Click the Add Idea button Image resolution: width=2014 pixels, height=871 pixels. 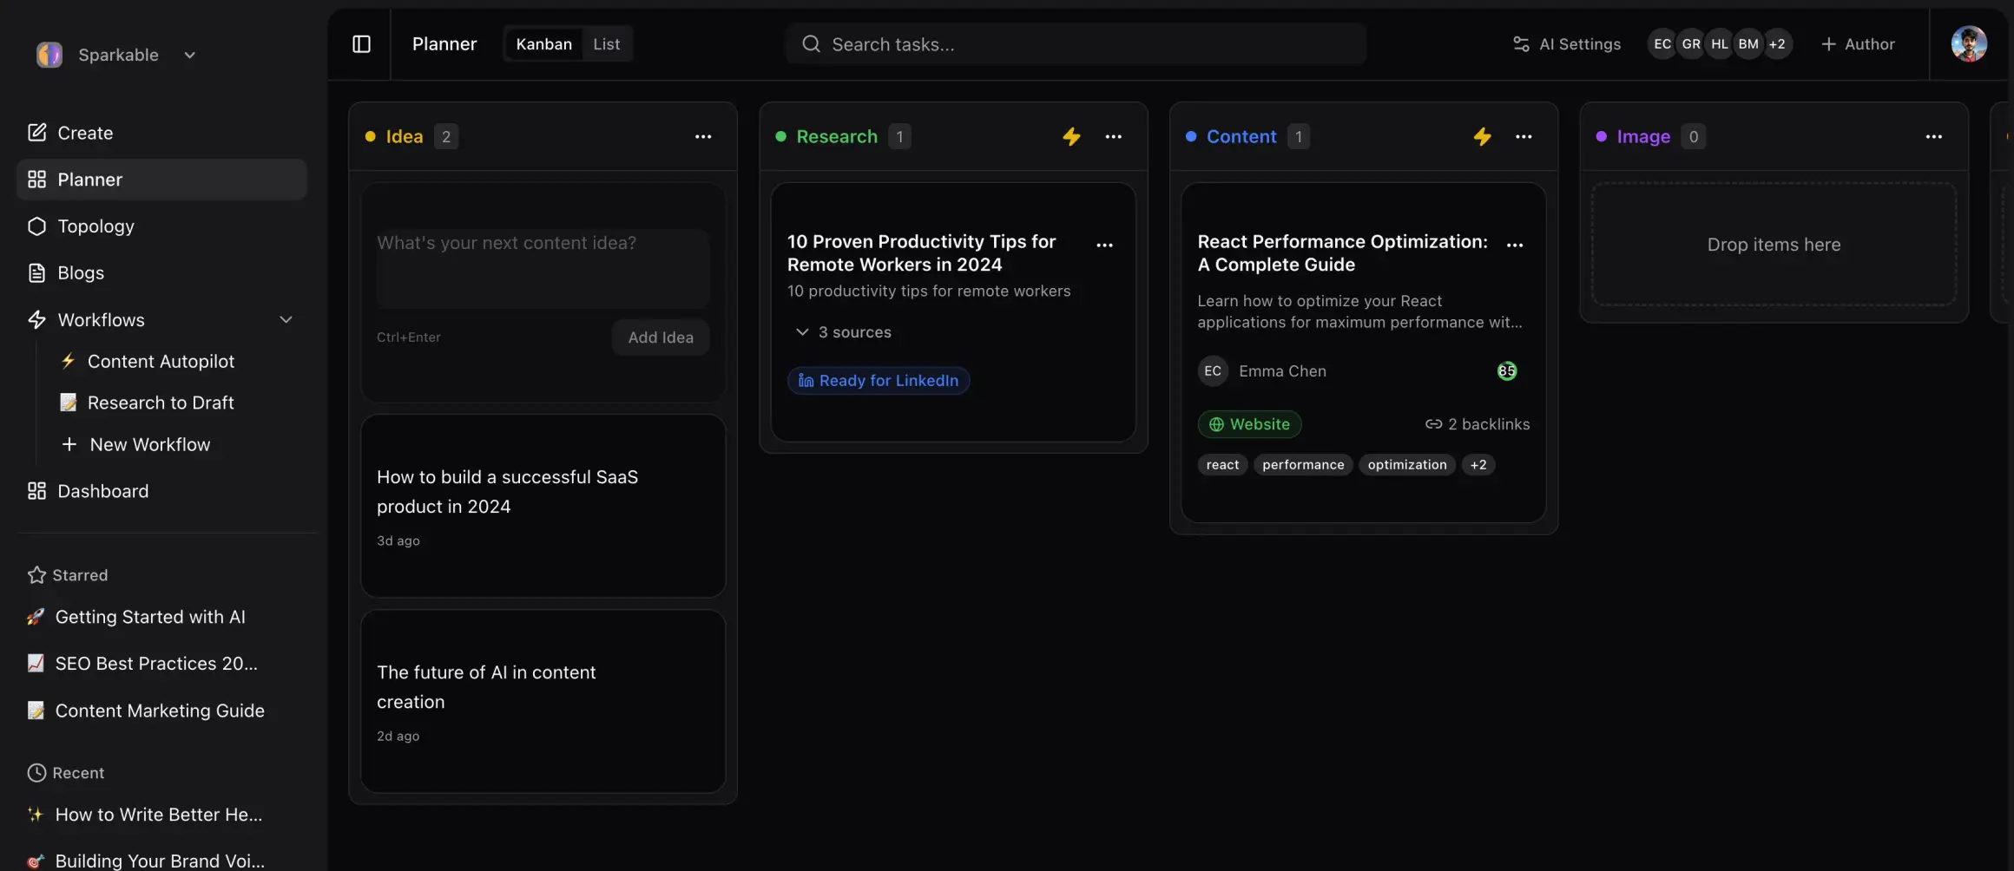pos(661,337)
